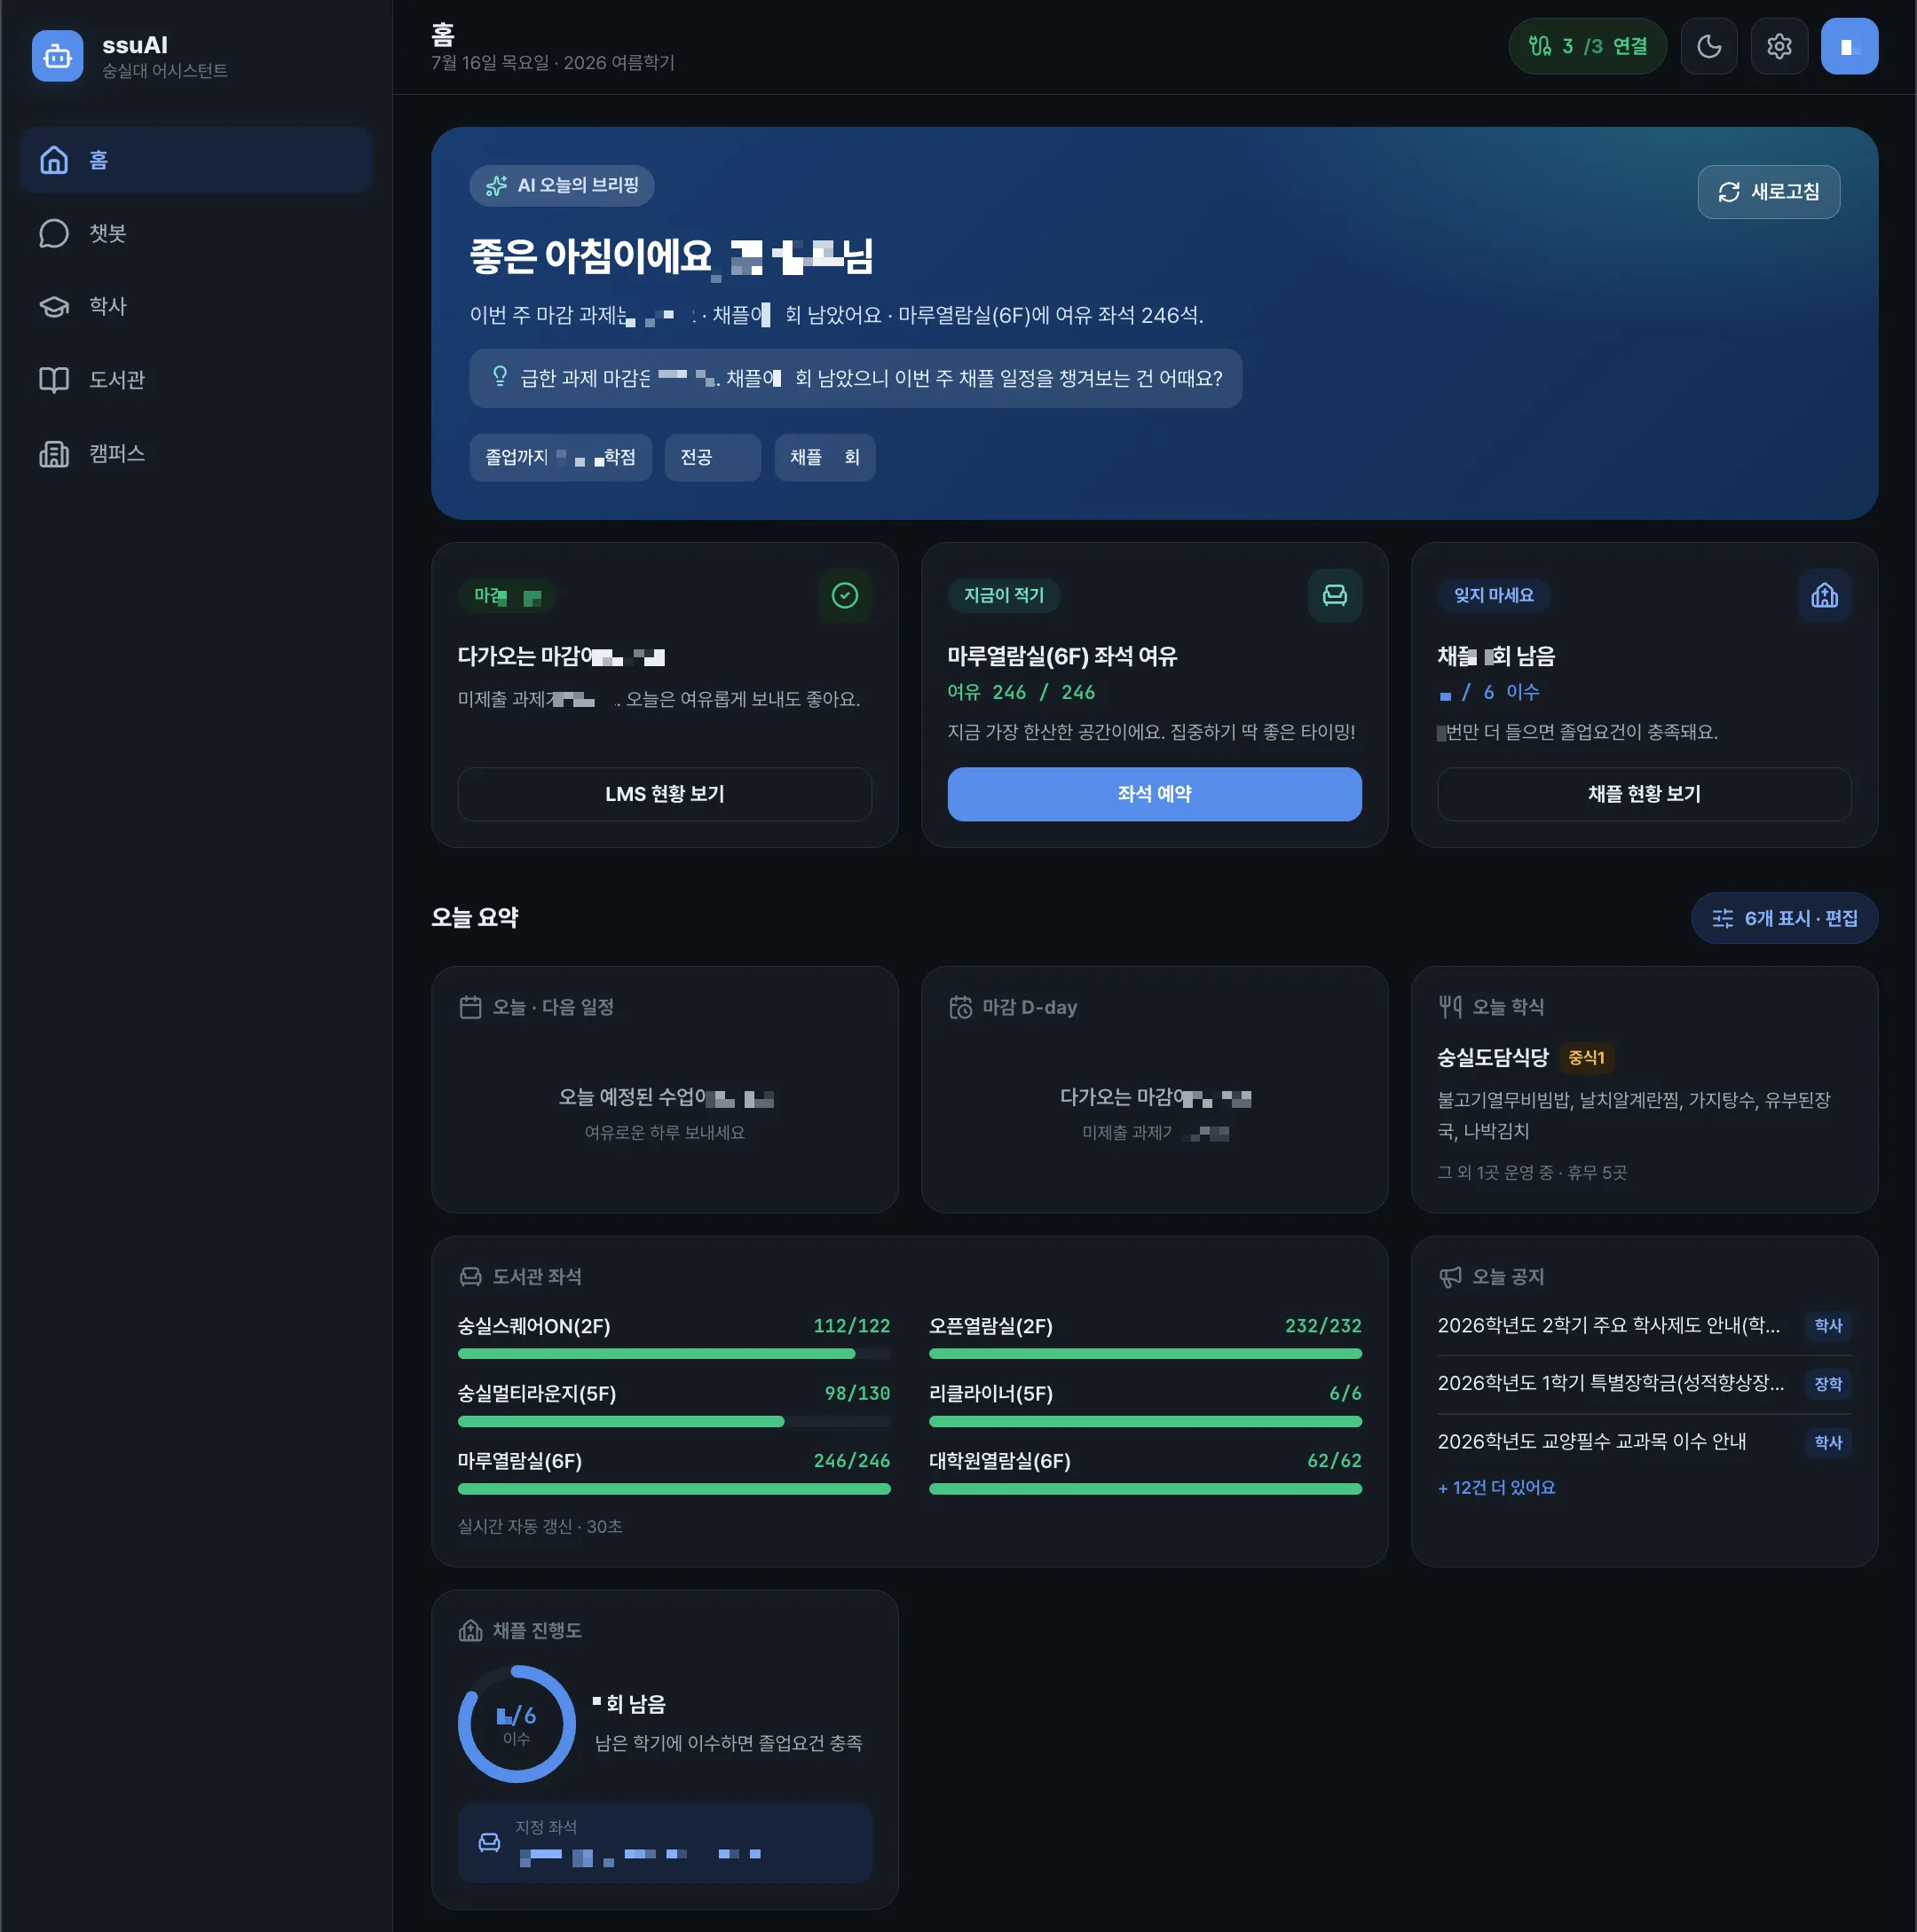
Task: Click the lightbulb tip icon
Action: click(x=500, y=376)
